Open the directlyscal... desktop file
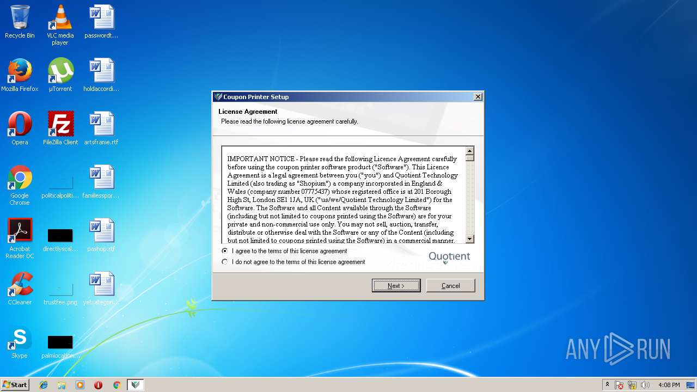 click(60, 240)
